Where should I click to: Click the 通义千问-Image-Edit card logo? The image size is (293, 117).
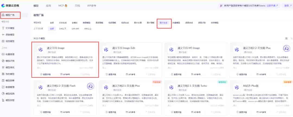click(106, 50)
